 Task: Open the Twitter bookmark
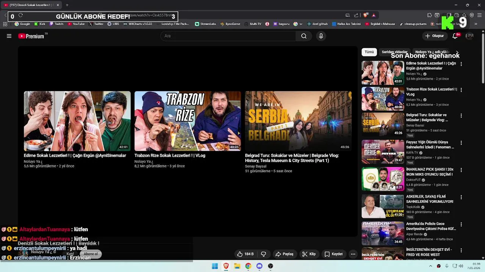pos(96,24)
